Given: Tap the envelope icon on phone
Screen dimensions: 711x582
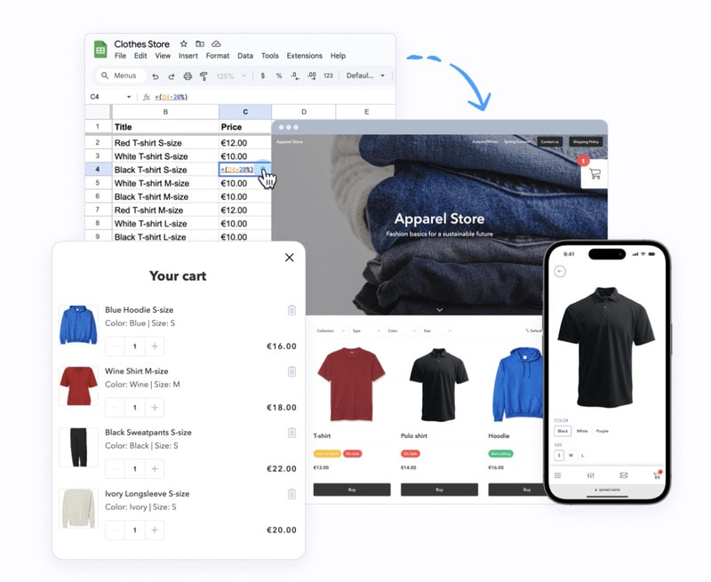Looking at the screenshot, I should click(623, 475).
